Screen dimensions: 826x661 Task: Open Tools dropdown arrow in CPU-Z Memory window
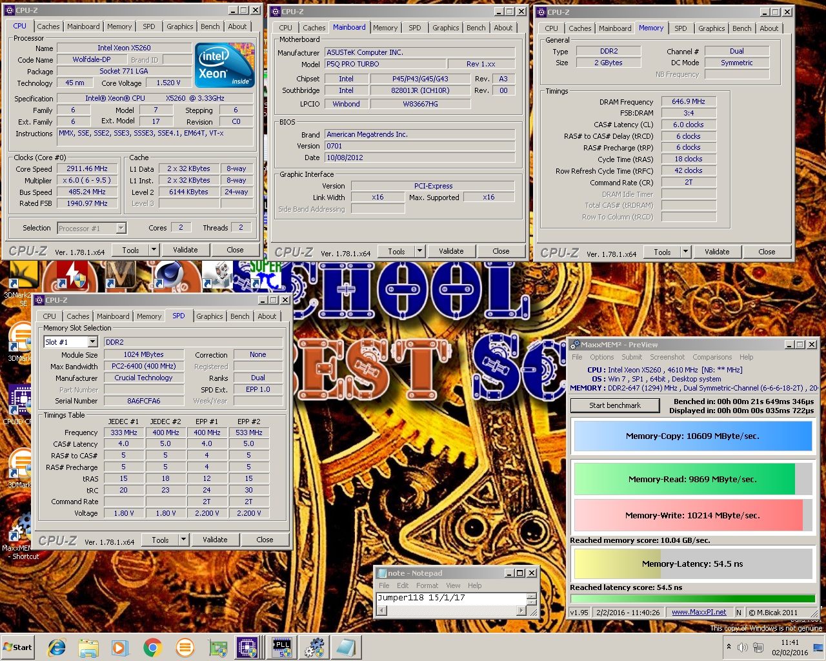click(x=685, y=252)
